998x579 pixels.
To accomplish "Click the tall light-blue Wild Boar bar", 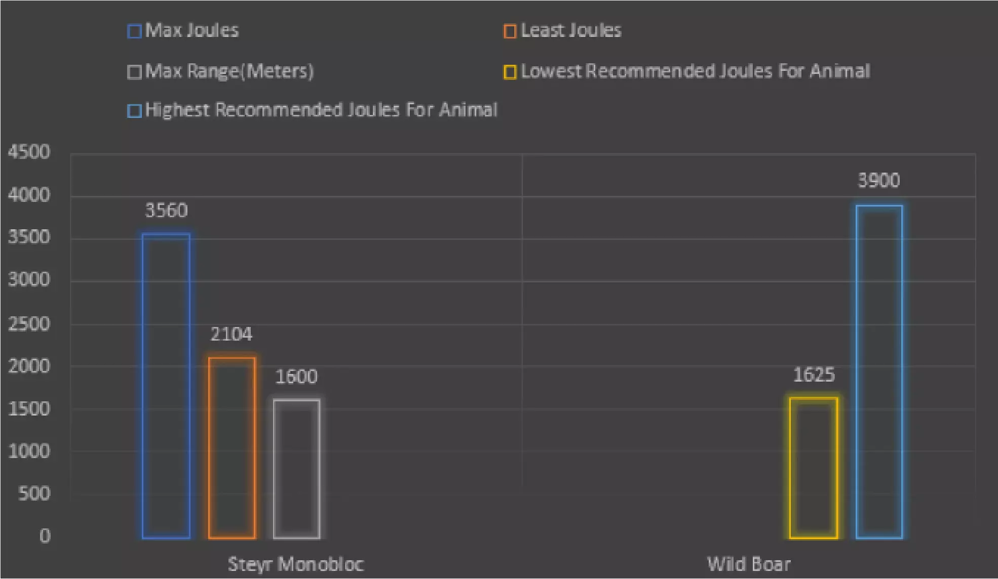I will pos(879,371).
